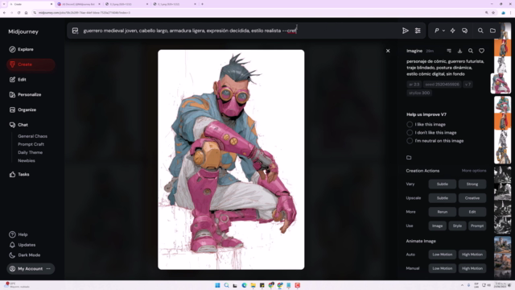Click the seed parameter tag
The width and height of the screenshot is (515, 290).
point(442,85)
